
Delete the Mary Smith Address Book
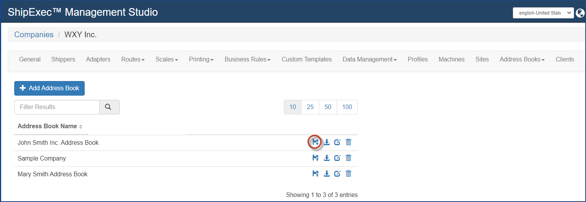coord(348,174)
